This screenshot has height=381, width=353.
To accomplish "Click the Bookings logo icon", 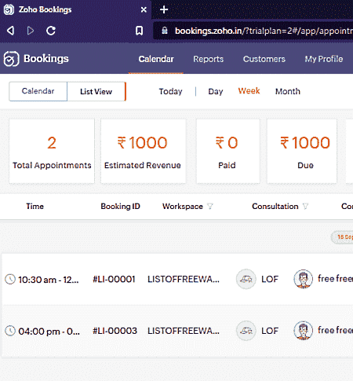I will click(11, 59).
